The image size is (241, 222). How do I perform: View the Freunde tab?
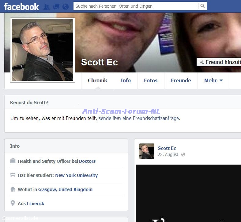(x=181, y=80)
